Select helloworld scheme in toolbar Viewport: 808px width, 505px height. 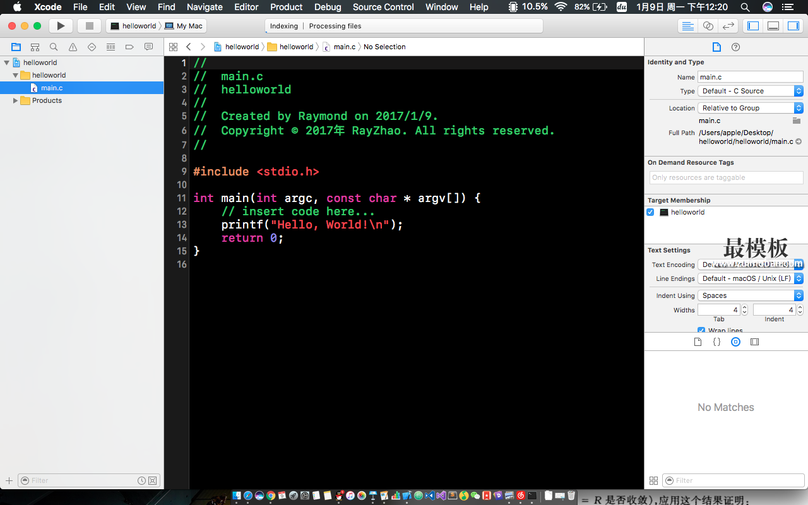click(133, 26)
